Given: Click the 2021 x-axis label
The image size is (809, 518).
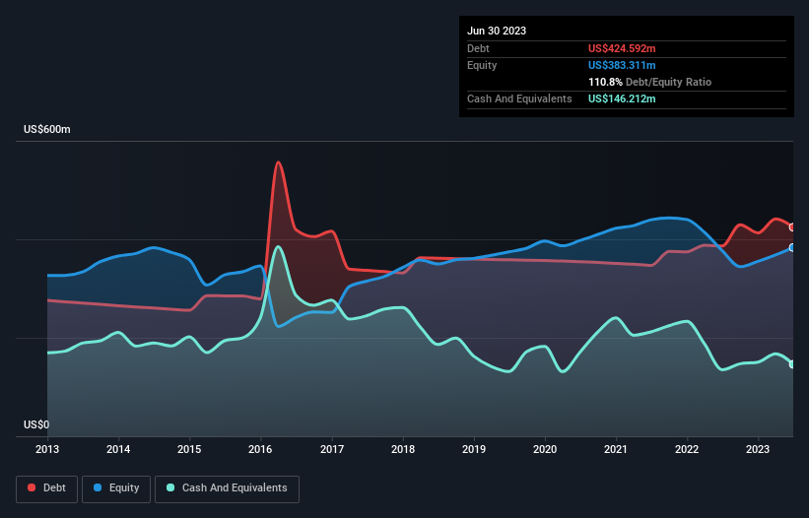Looking at the screenshot, I should [616, 449].
